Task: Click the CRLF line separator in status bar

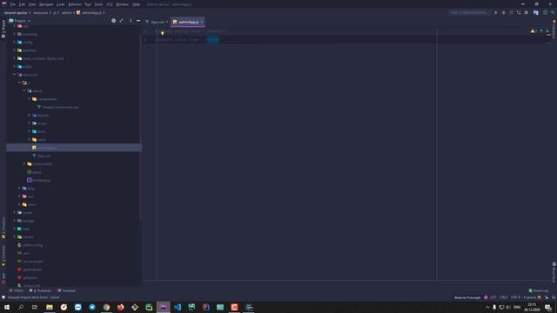Action: pos(504,297)
